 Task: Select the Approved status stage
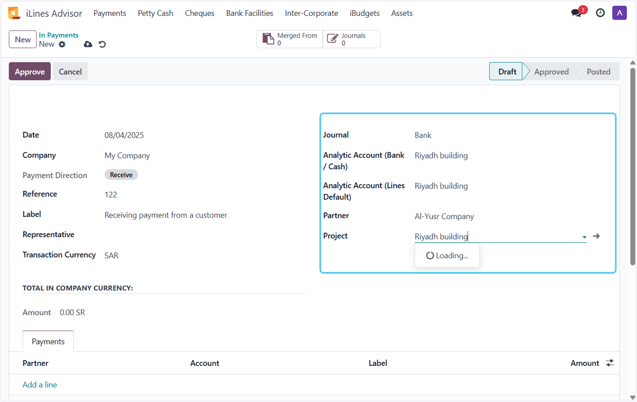[x=551, y=72]
